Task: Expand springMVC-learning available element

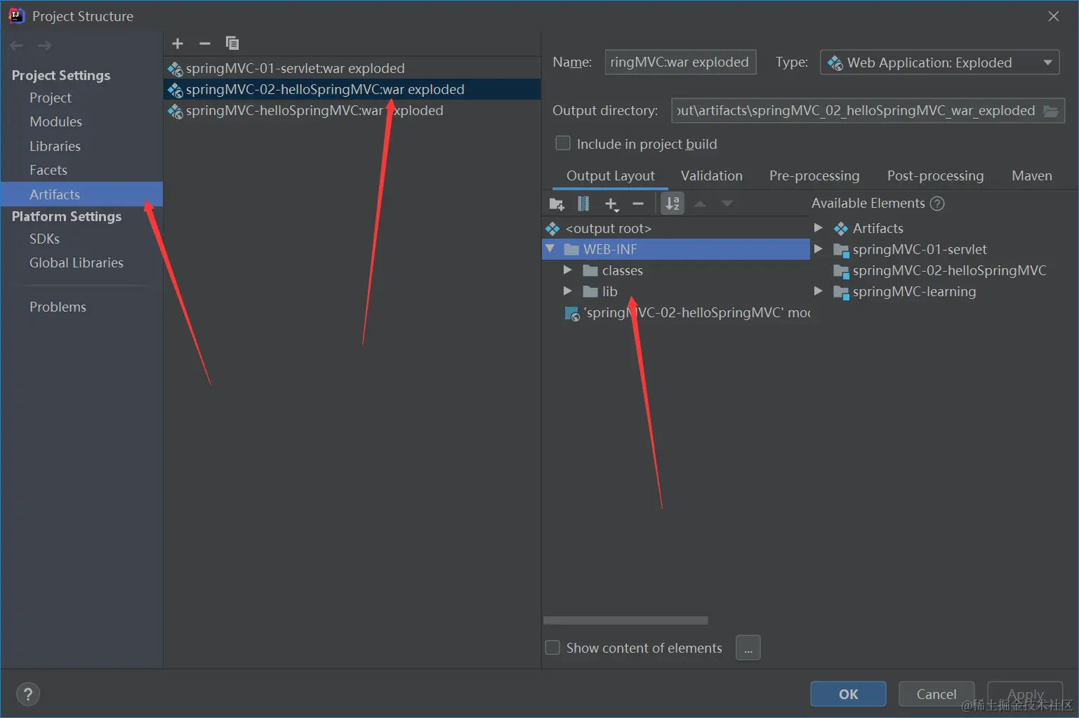Action: coord(818,291)
